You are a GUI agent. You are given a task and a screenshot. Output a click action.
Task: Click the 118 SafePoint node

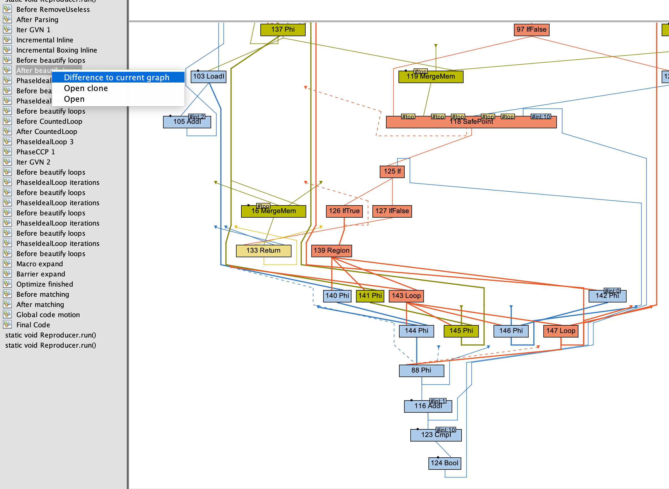471,123
